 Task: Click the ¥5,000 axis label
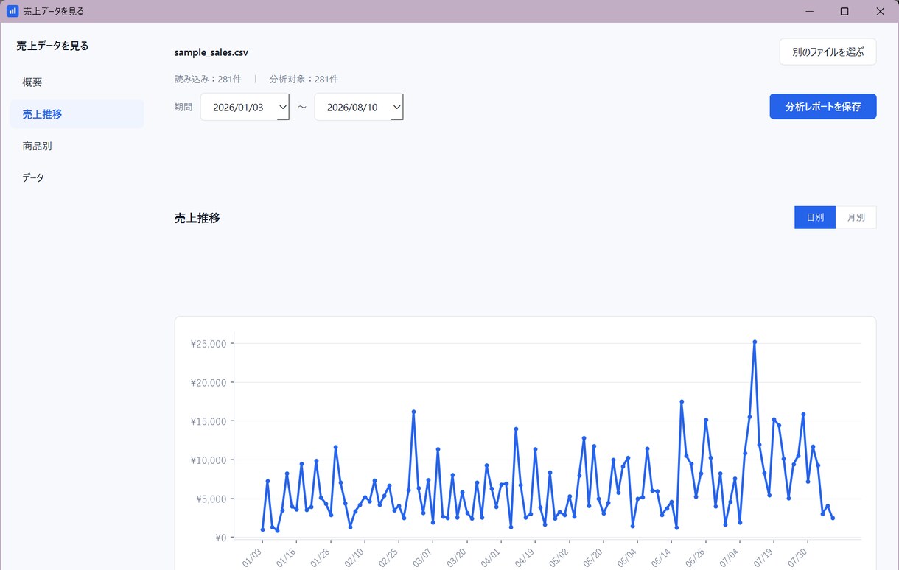click(211, 499)
